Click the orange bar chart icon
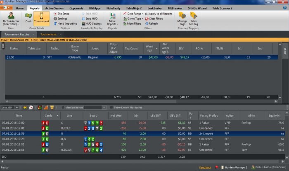 click(x=46, y=108)
